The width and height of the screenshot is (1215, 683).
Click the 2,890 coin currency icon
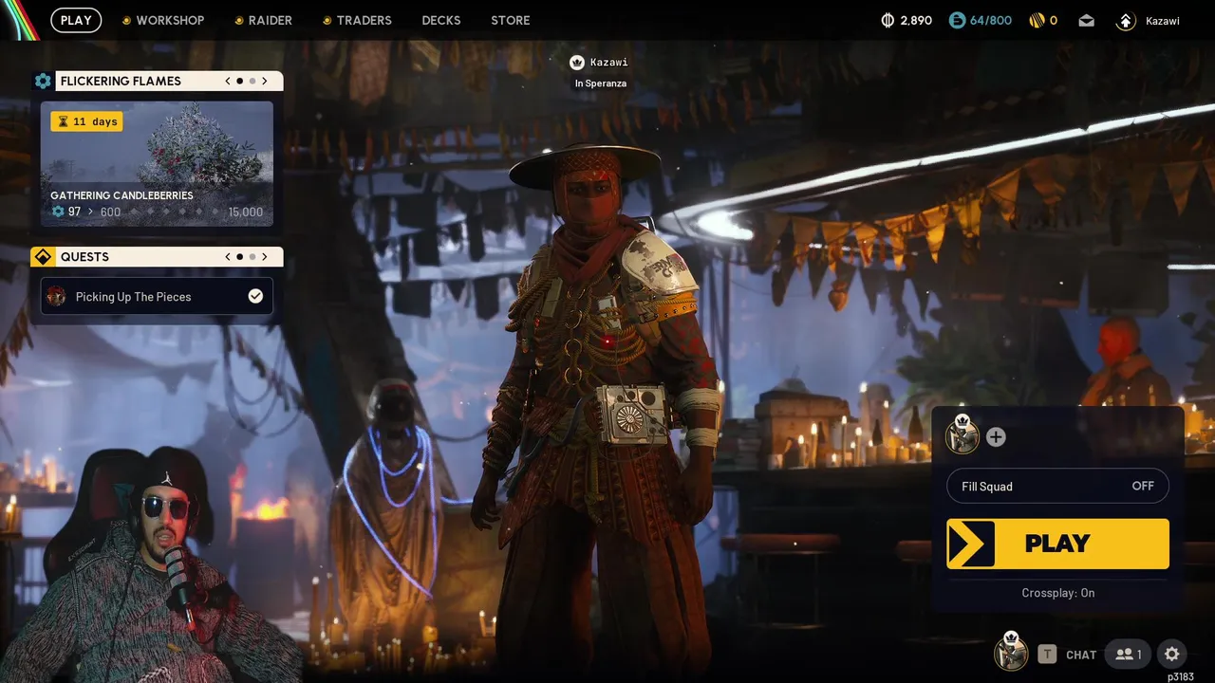point(888,20)
